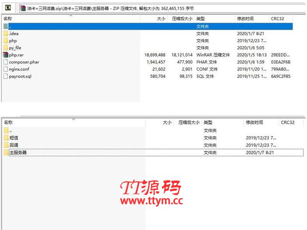The image size is (307, 230).
Task: Sort lower list by 类型 column
Action: coord(208,122)
